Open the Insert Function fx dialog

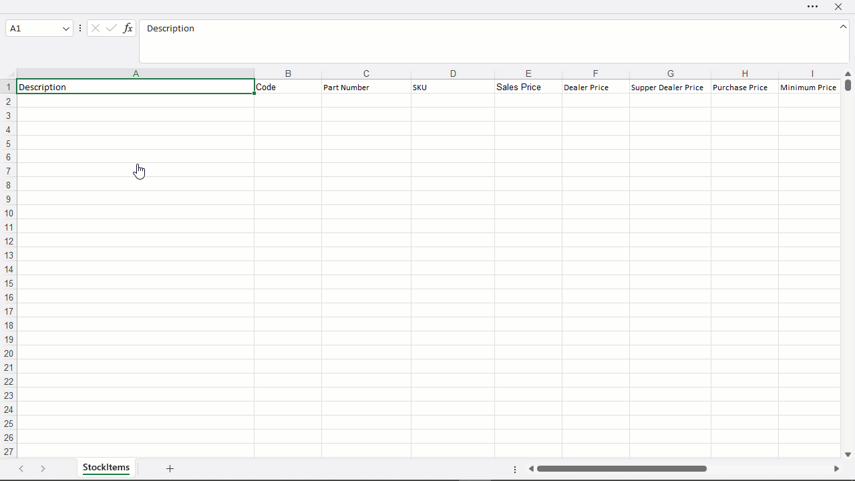coord(128,28)
